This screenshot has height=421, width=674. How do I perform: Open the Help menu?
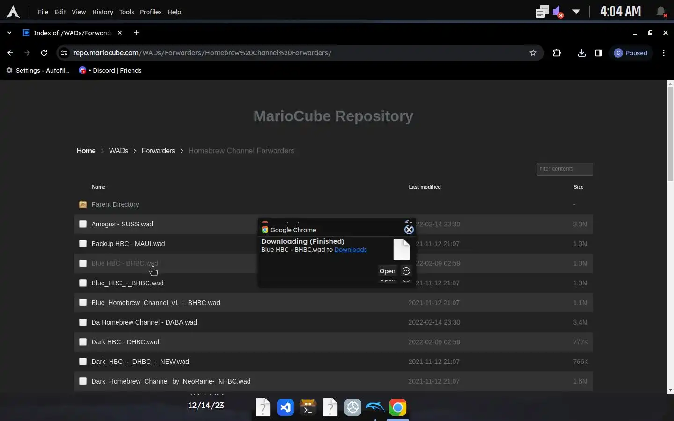point(174,12)
